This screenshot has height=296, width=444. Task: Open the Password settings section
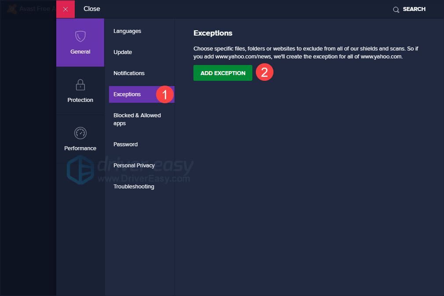[x=125, y=144]
